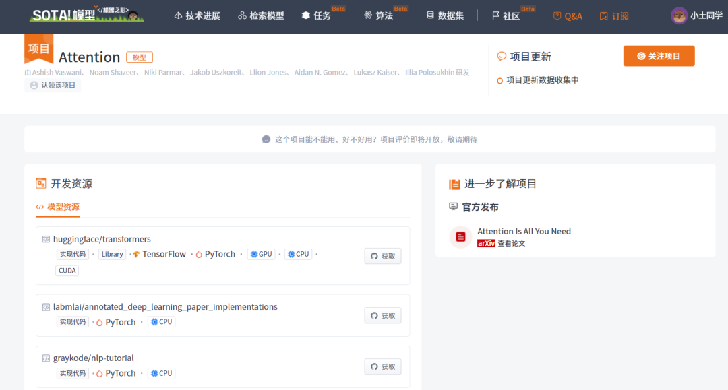Click author name Lukasz Kaiser
This screenshot has width=728, height=390.
(x=375, y=72)
